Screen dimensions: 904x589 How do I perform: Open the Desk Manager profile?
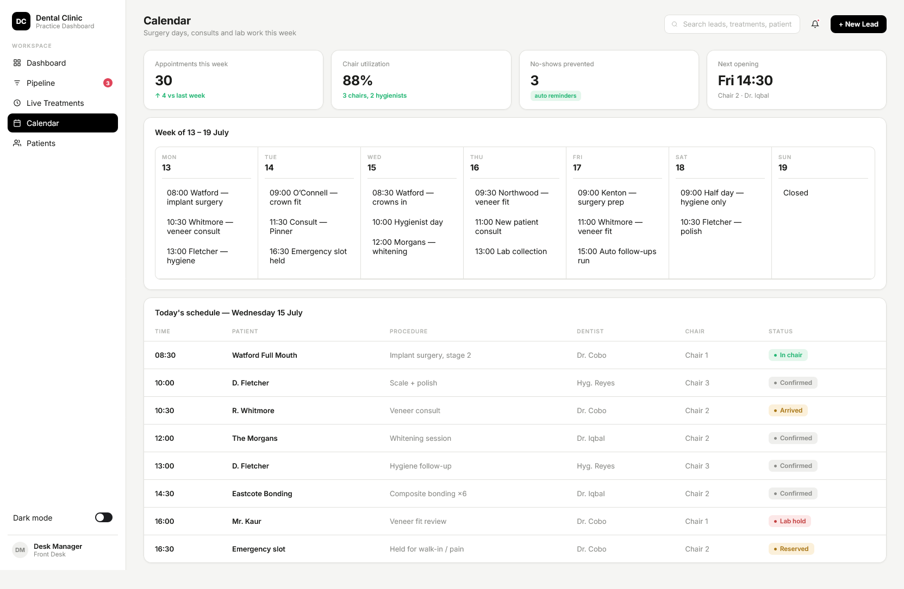coord(63,550)
